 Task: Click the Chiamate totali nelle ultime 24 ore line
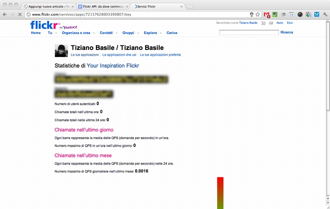click(x=82, y=120)
